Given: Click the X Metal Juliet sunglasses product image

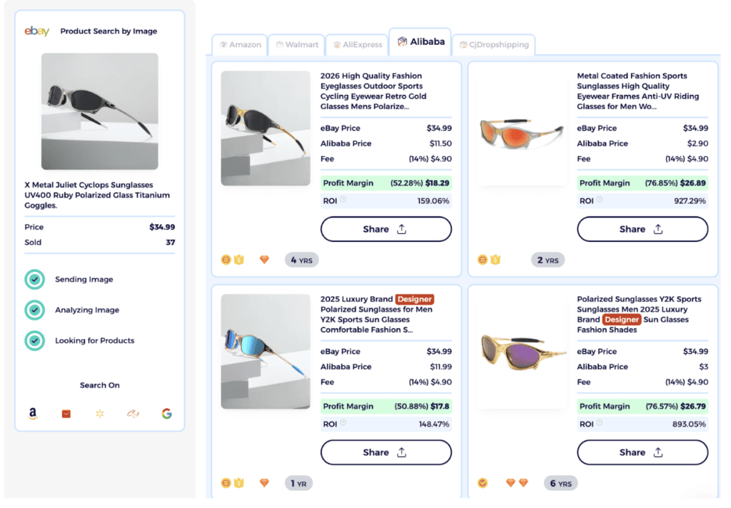Looking at the screenshot, I should tap(99, 111).
